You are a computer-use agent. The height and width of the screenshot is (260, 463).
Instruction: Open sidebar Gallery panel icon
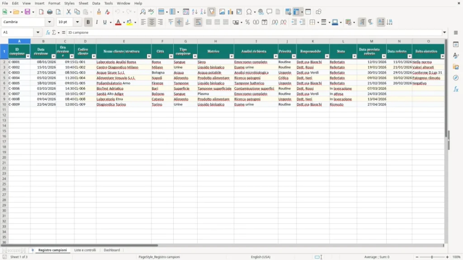456,67
